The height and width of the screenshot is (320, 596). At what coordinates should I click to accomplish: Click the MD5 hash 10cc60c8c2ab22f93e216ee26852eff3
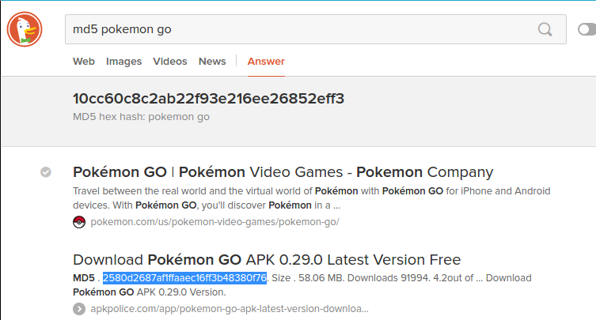point(209,99)
